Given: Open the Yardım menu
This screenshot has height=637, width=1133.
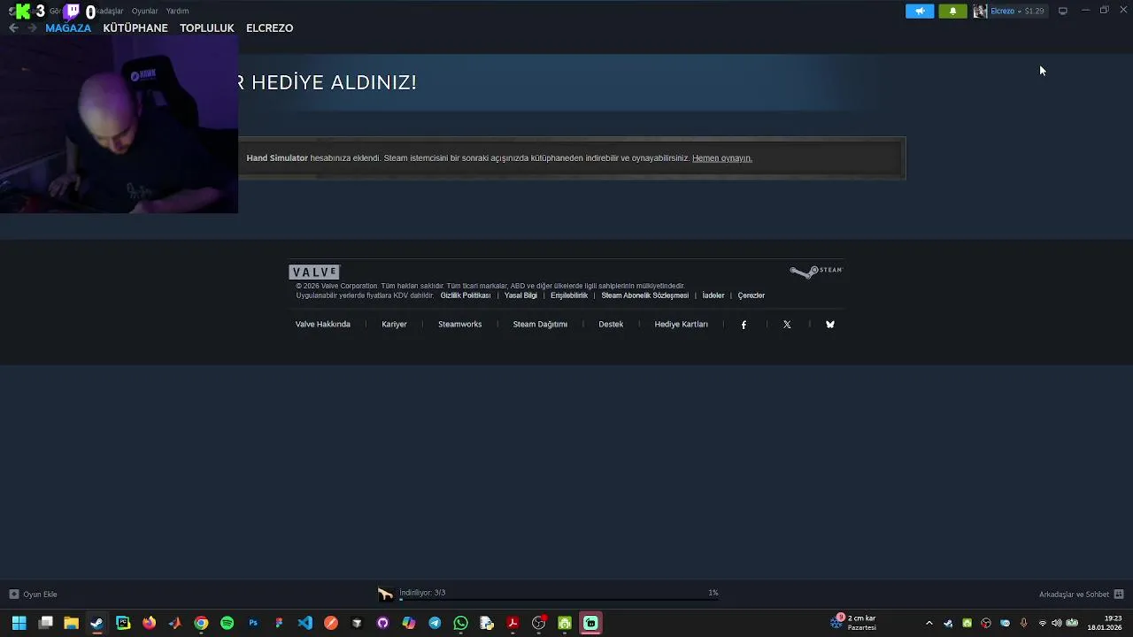Looking at the screenshot, I should 177,12.
